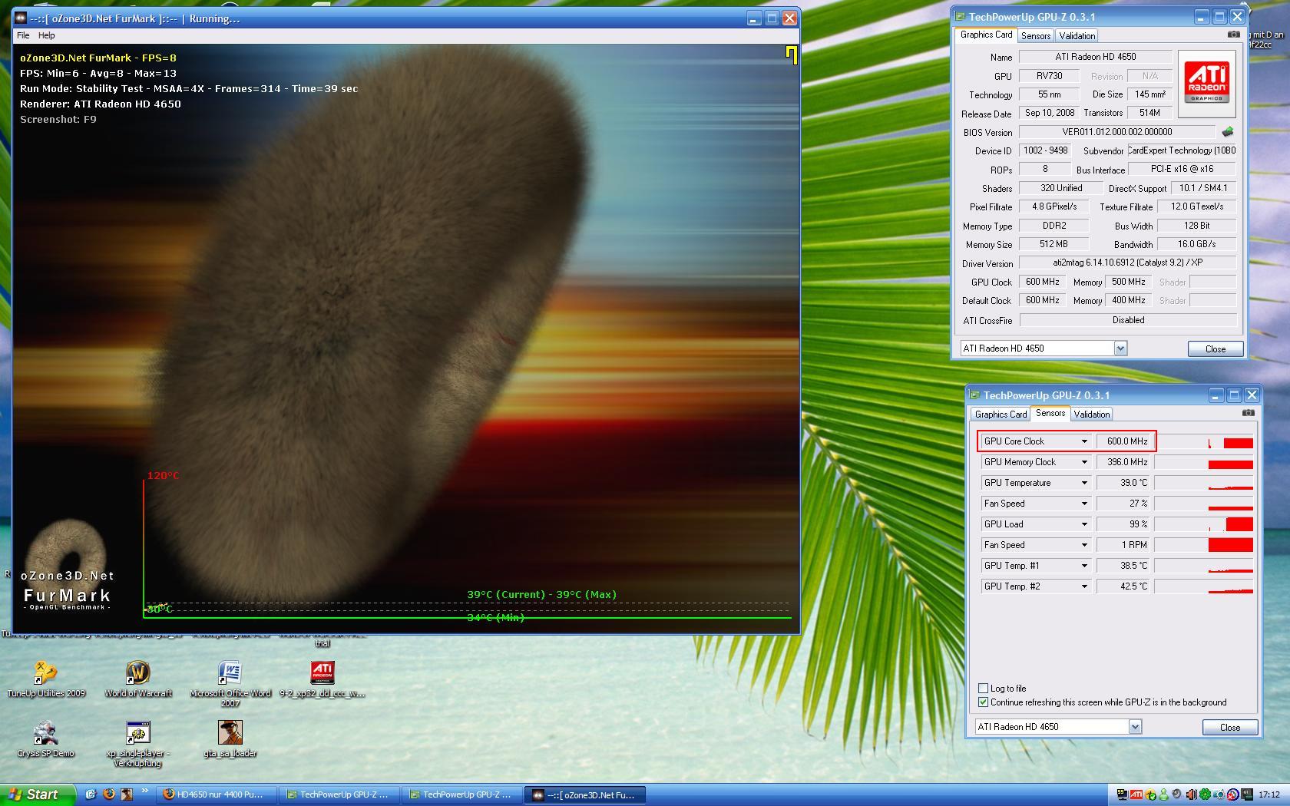Screen dimensions: 1290x806
Task: Open the GPU Temperature sensor dropdown
Action: [x=1084, y=483]
